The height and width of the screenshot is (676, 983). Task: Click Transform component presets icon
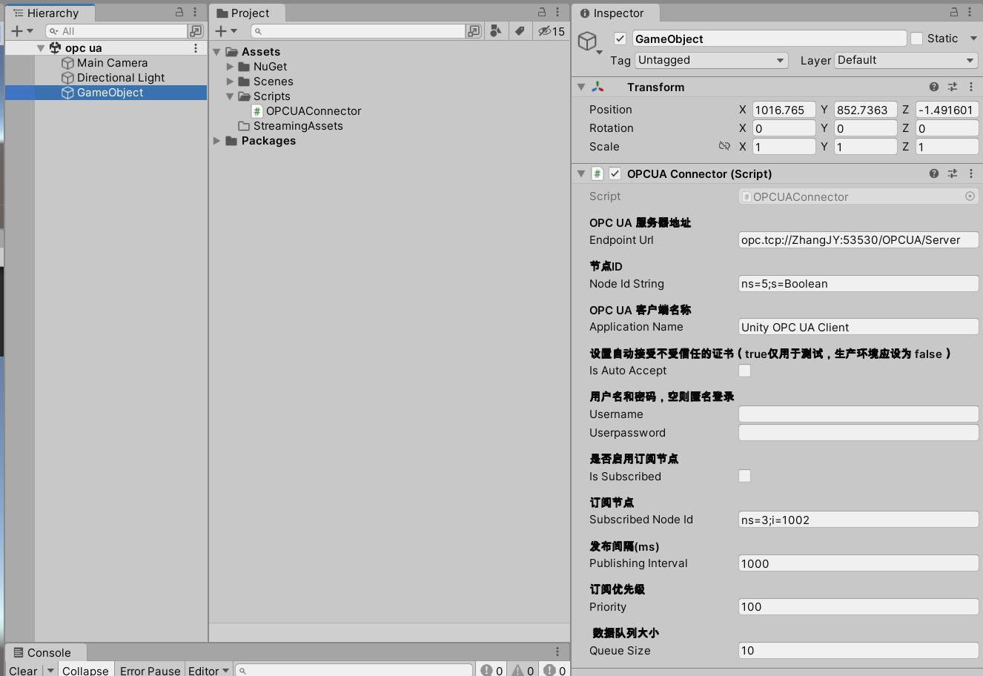pyautogui.click(x=952, y=87)
